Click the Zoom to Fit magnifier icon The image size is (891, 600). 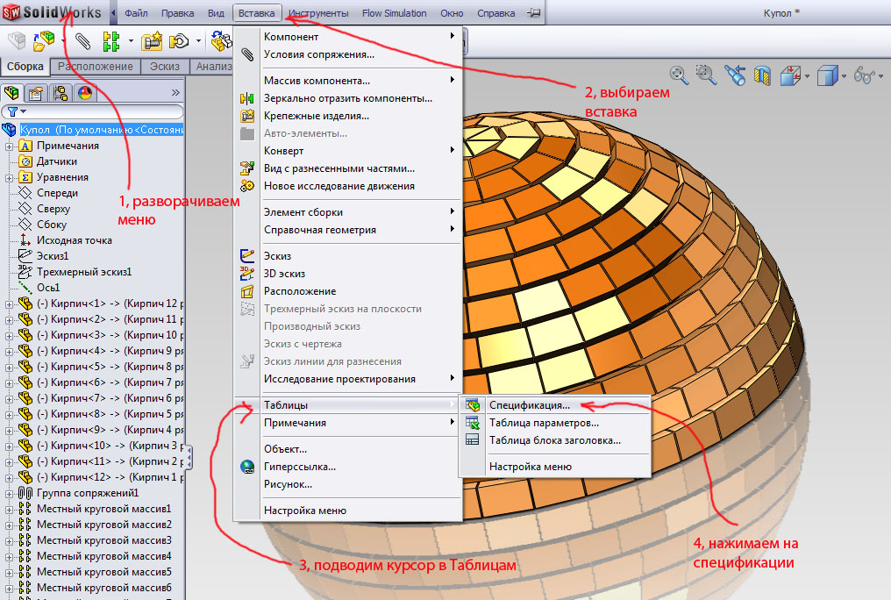pos(677,75)
